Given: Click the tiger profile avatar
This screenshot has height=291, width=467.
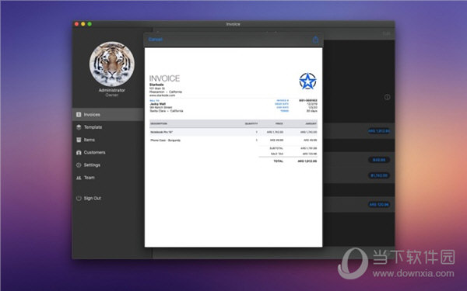Looking at the screenshot, I should (x=112, y=64).
